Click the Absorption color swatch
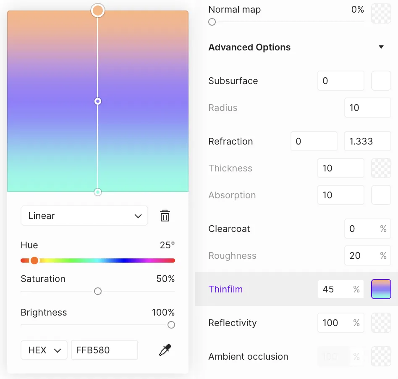This screenshot has width=398, height=379. click(381, 195)
